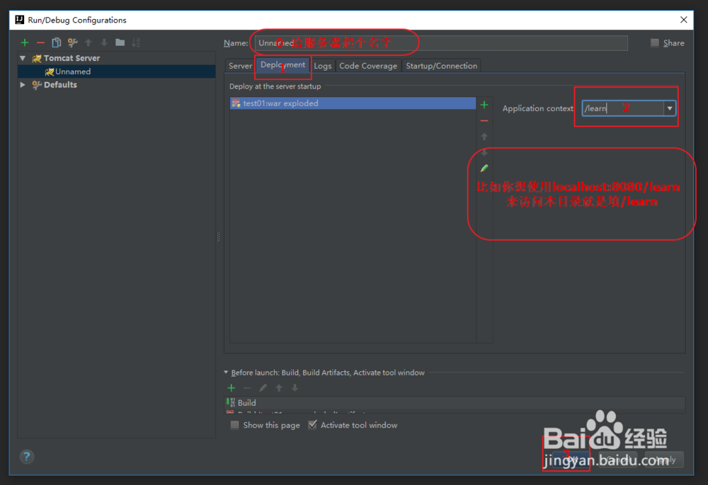Copy configuration using the copy icon
708x485 pixels.
(57, 42)
